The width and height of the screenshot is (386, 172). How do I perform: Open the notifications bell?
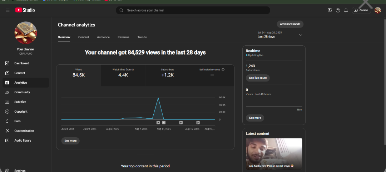(346, 10)
